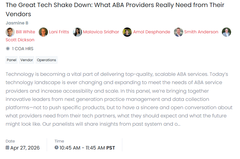Select the Panel tag
Viewport: 240px width, 159px height.
tap(12, 60)
